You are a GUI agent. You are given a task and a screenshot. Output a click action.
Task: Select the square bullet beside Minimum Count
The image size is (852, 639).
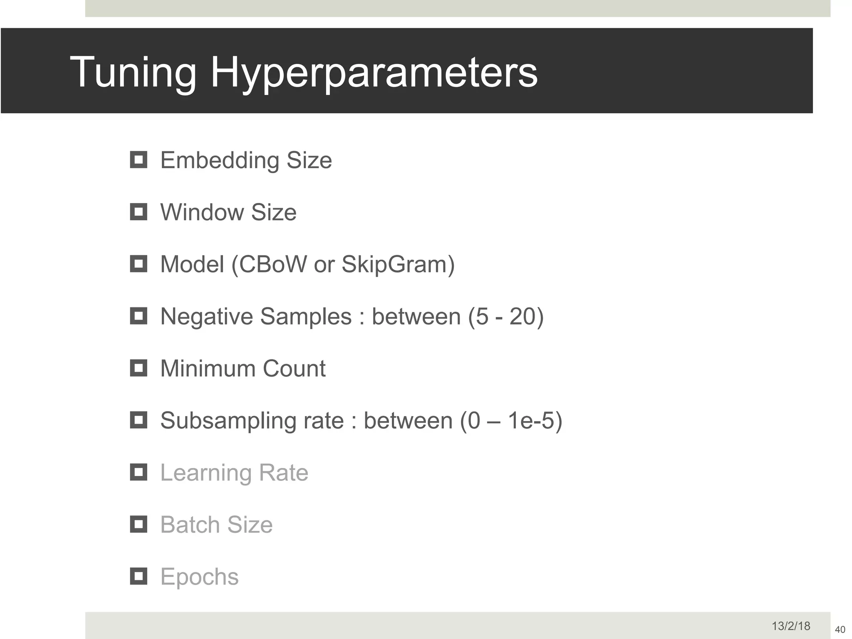click(139, 368)
